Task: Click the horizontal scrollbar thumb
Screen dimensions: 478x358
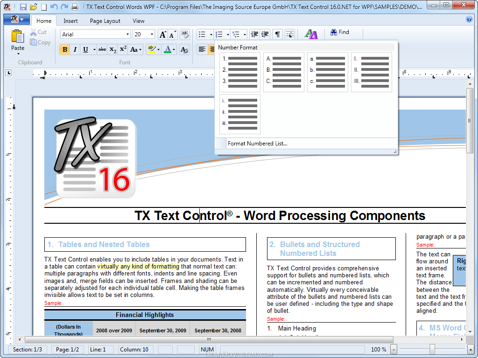Action: [x=209, y=339]
